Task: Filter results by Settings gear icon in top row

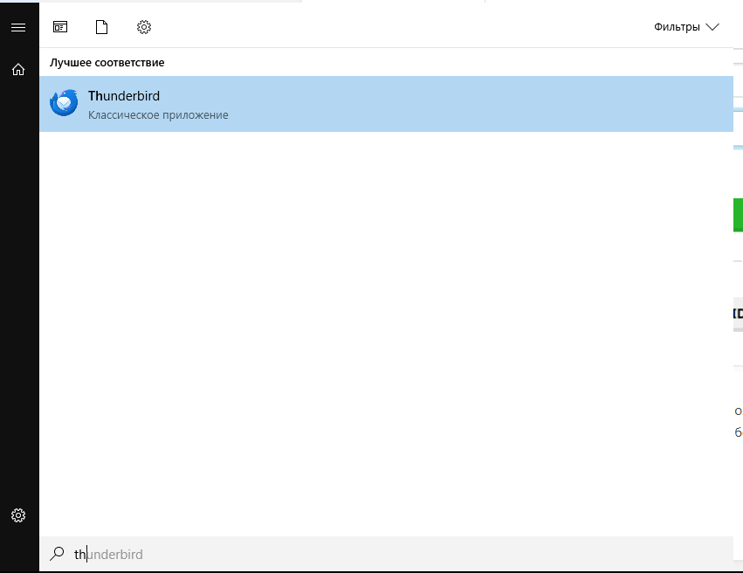Action: (x=144, y=27)
